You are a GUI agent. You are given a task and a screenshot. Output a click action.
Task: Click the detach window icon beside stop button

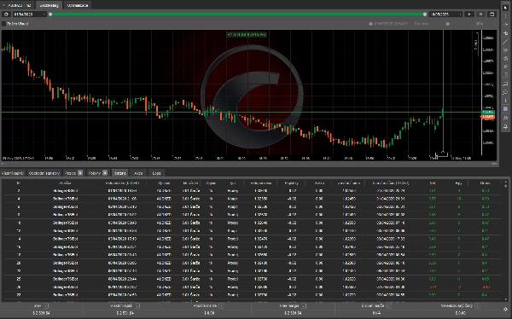492,14
